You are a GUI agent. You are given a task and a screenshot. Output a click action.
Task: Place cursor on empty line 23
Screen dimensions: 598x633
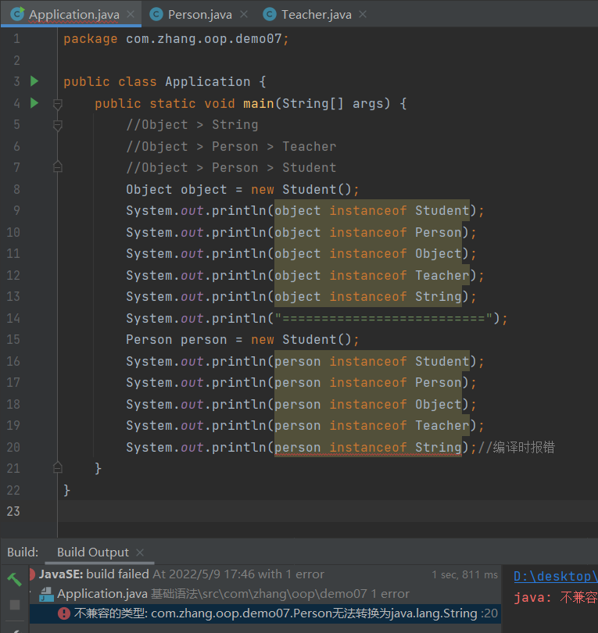[327, 511]
